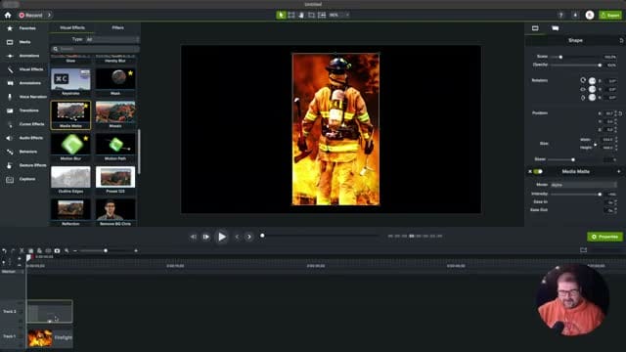This screenshot has width=626, height=352.
Task: Toggle the Media Matte effect switch
Action: pos(538,172)
